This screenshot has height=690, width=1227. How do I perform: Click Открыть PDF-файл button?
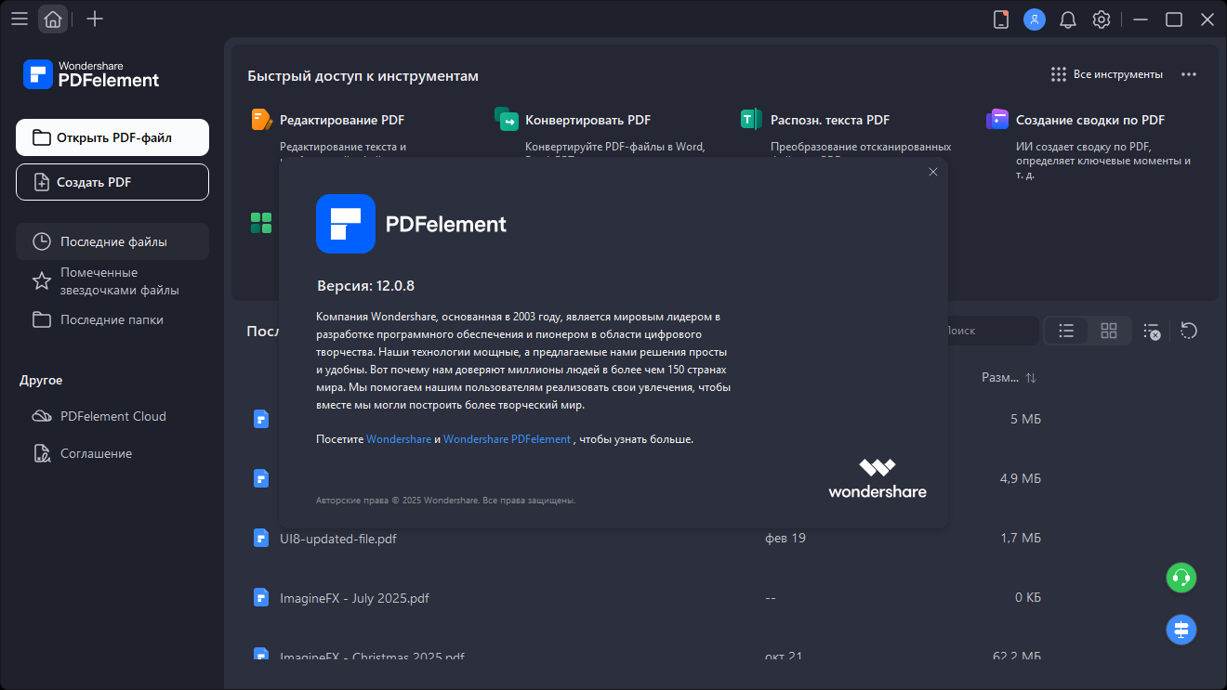click(x=112, y=137)
